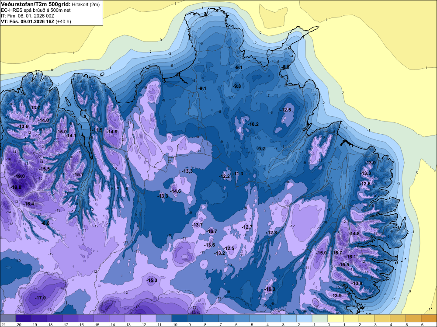Image resolution: width=437 pixels, height=327 pixels.
Task: Select the legend swatch starting at -12
Action: pos(148,318)
